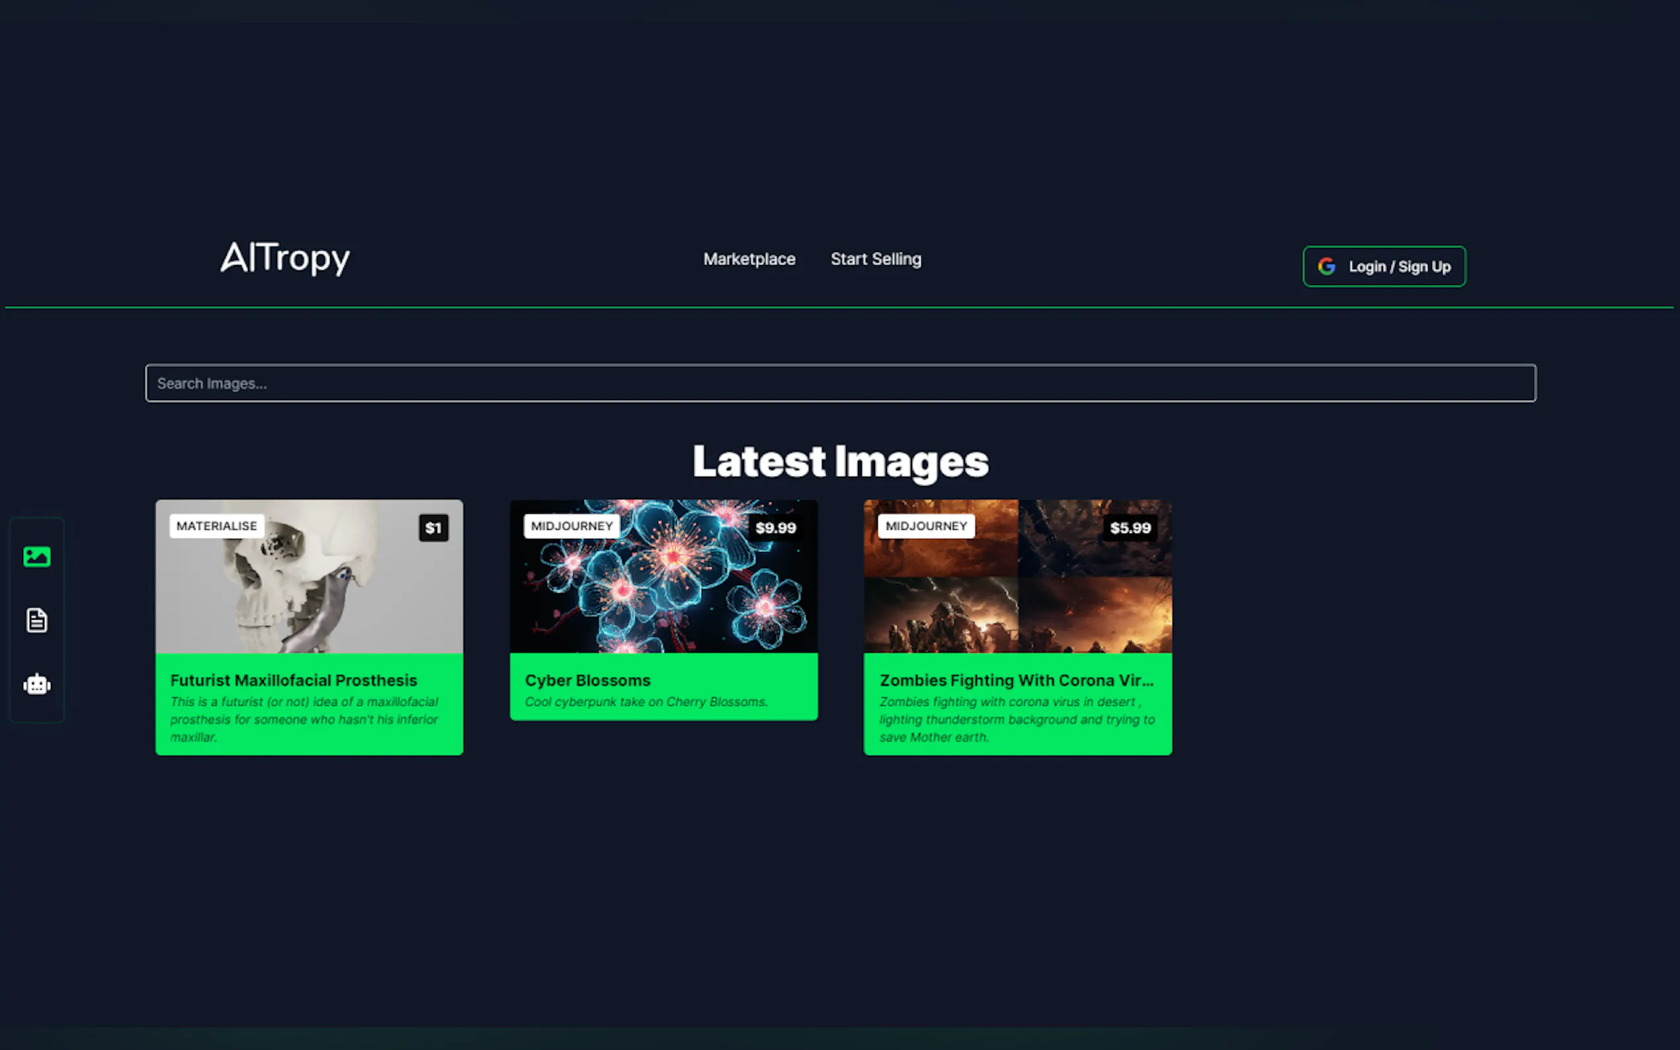Click the Futurist Maxillofacial Prosthesis title
The width and height of the screenshot is (1680, 1050).
[x=294, y=680]
